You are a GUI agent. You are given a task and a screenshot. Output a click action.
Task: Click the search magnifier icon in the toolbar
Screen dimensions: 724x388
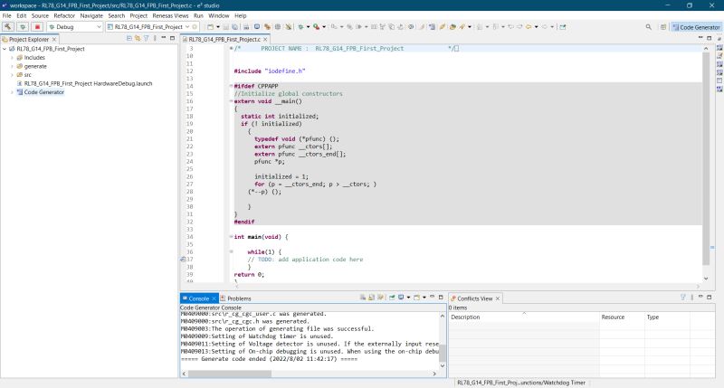pos(648,27)
